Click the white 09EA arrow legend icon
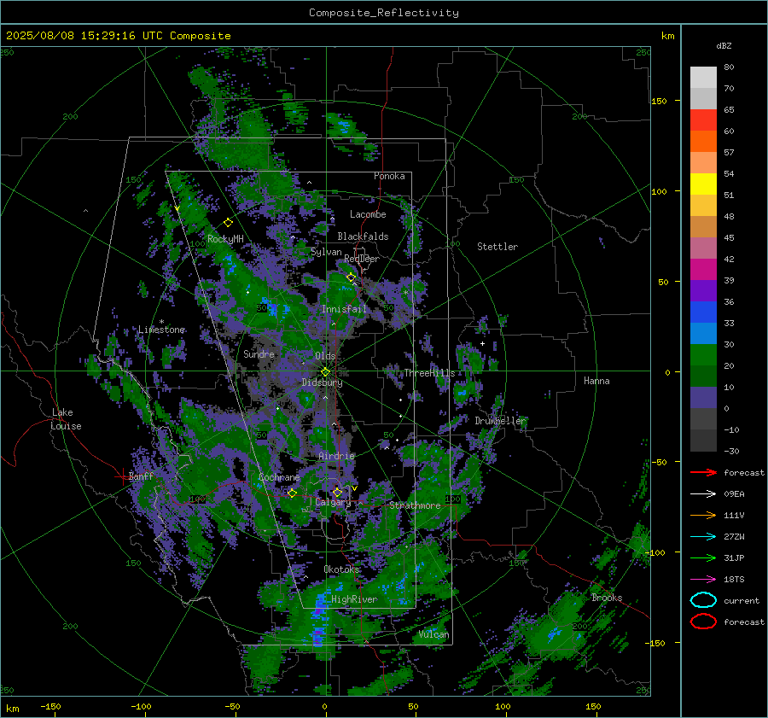 703,494
